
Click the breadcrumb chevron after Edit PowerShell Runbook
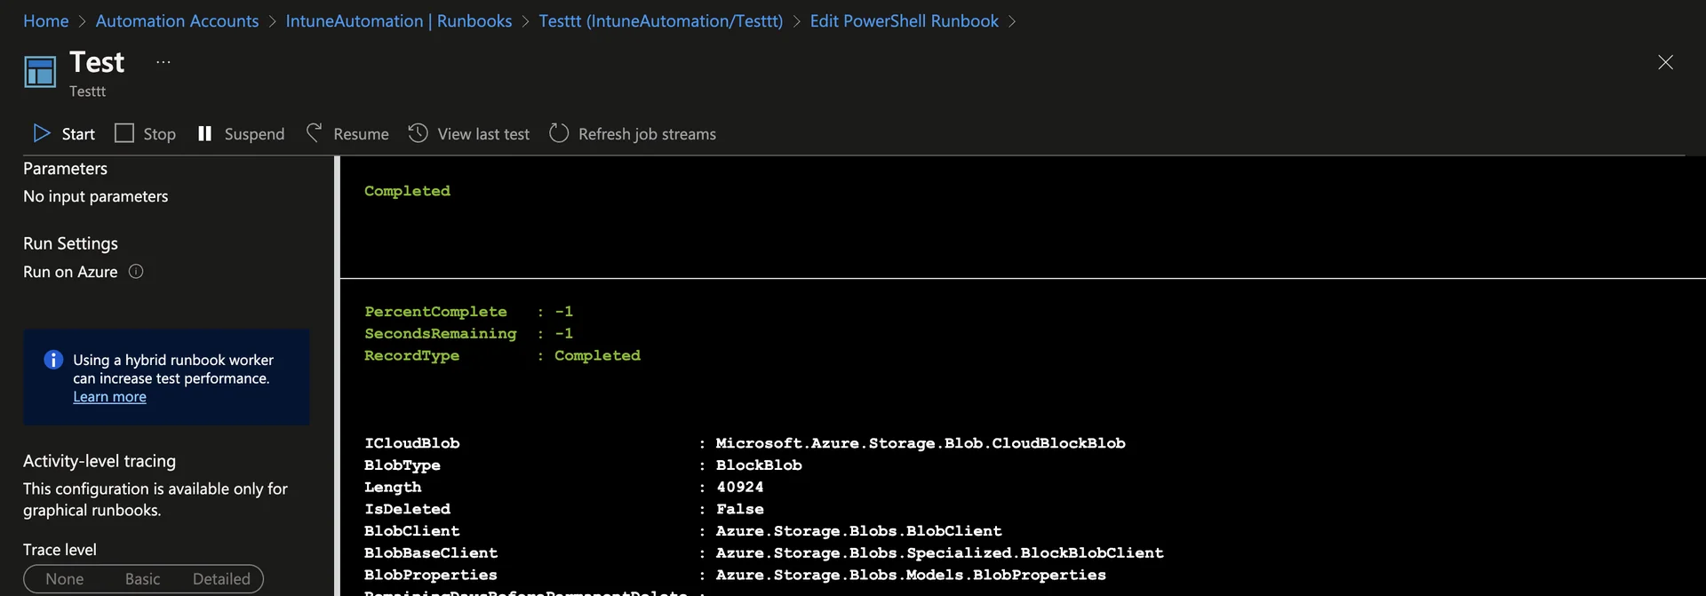click(x=1012, y=21)
